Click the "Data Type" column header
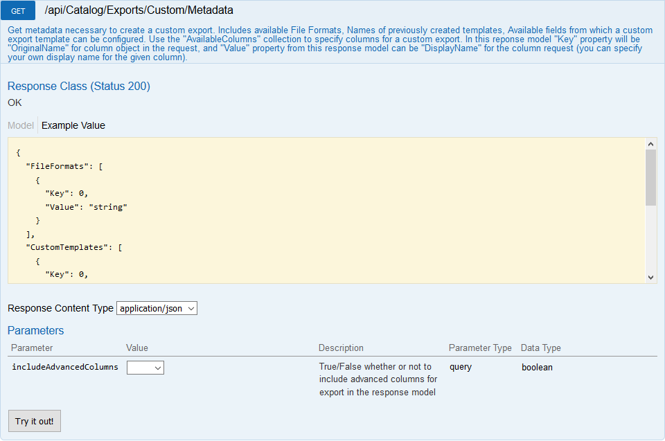The width and height of the screenshot is (665, 441). (541, 348)
